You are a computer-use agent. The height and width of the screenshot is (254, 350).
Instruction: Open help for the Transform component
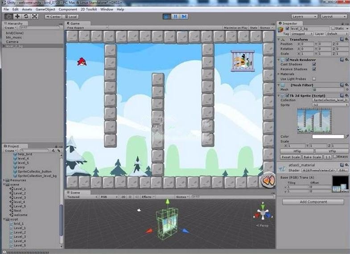point(342,39)
